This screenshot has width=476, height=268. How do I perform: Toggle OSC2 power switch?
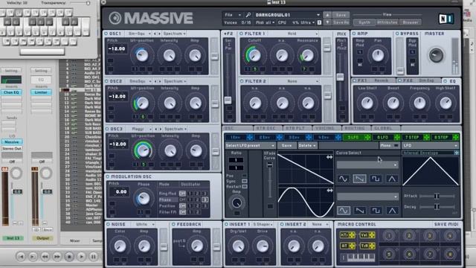[x=106, y=81]
